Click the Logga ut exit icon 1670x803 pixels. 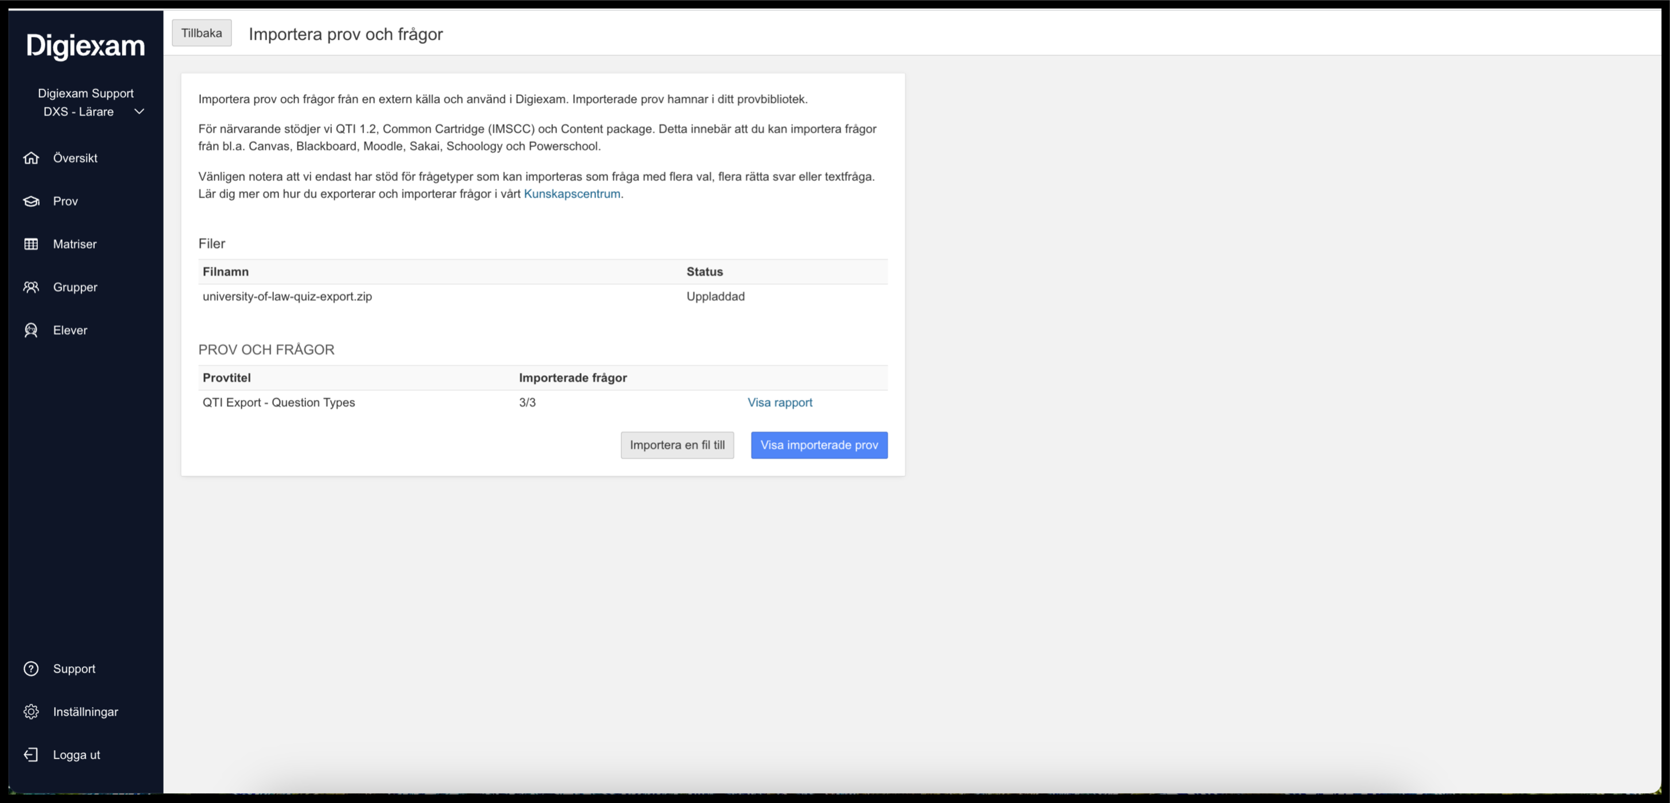coord(31,754)
